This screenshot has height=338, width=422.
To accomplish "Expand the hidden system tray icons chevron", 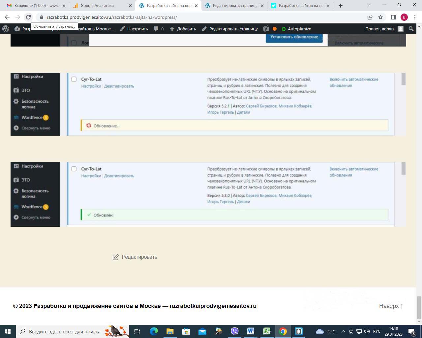I will click(343, 331).
